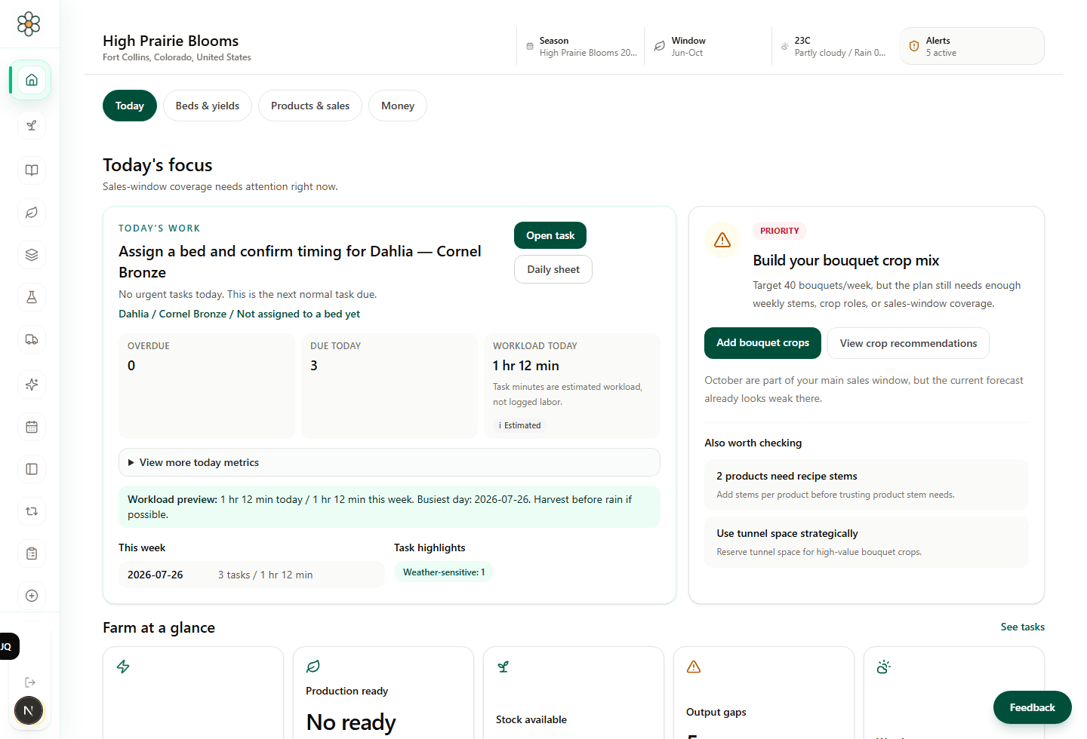Image resolution: width=1087 pixels, height=739 pixels.
Task: Open the leaf sidebar icon
Action: (x=32, y=213)
